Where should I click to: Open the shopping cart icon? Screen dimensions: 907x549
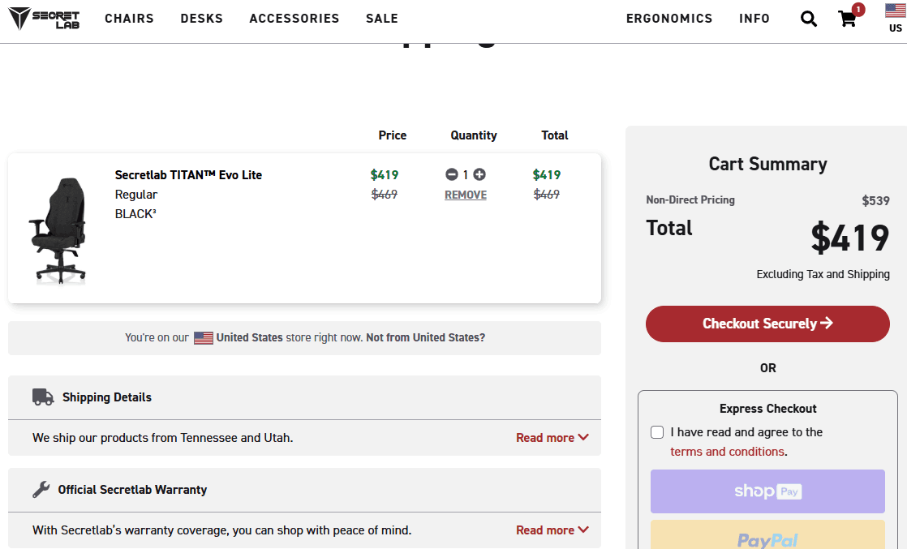click(x=848, y=19)
